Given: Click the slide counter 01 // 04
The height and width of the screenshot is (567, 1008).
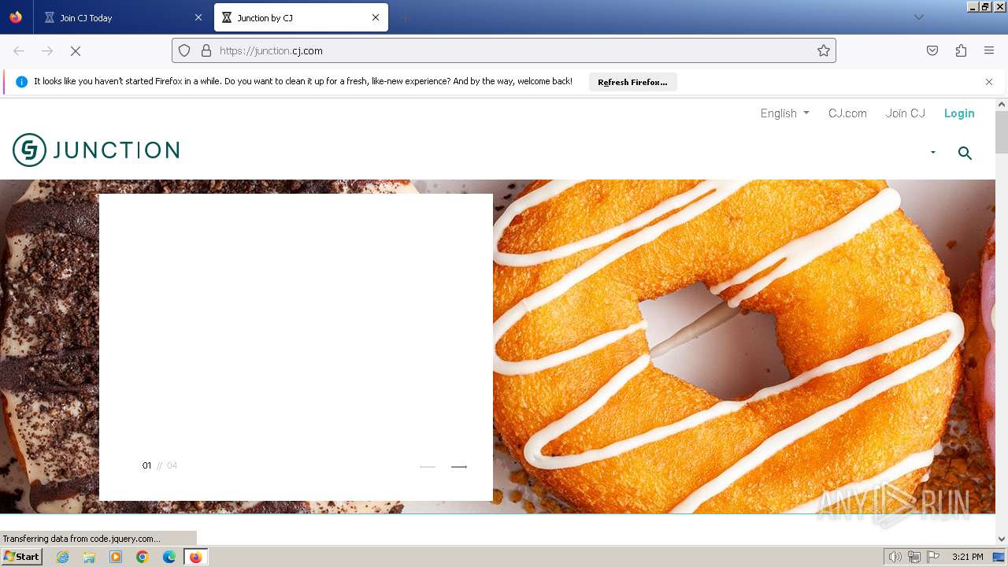Looking at the screenshot, I should pos(160,465).
